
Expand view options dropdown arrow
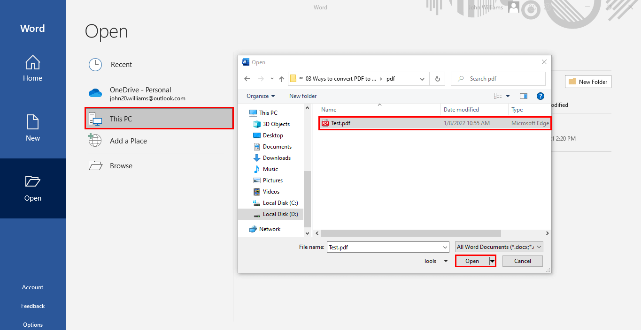tap(508, 96)
